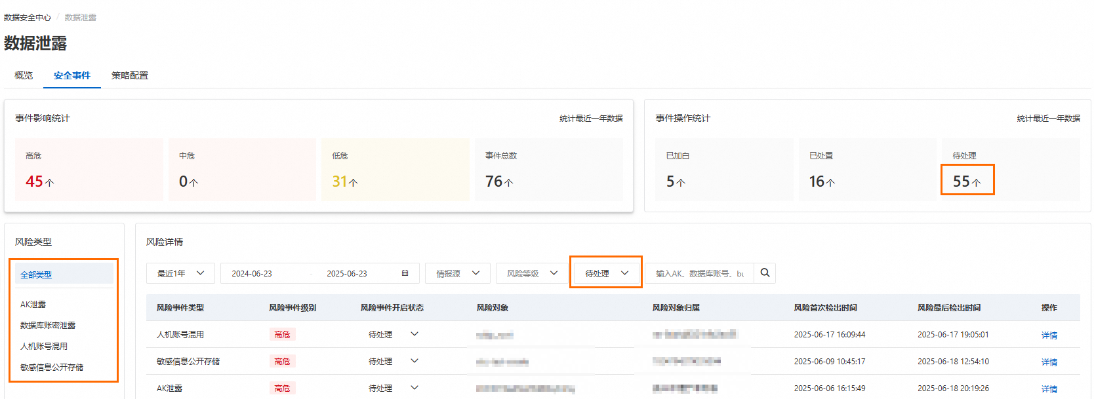Screen dimensions: 1094x399
Task: Click the 高危 45个 statistic card
Action: (89, 169)
